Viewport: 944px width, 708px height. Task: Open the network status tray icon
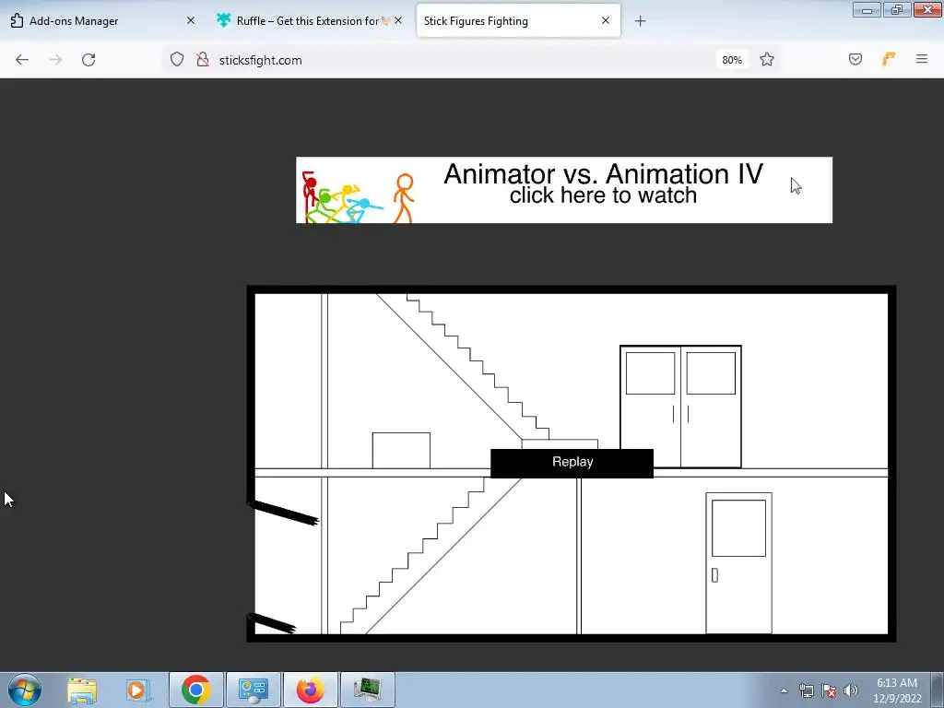click(806, 690)
